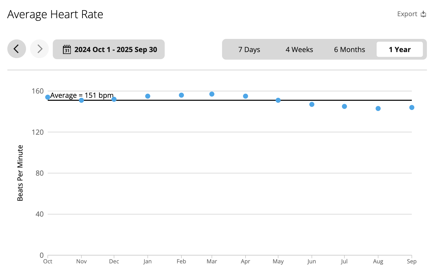Click the October heart rate data point
The width and height of the screenshot is (436, 277).
click(x=48, y=97)
